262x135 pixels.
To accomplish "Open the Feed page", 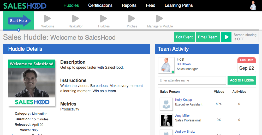I will pos(150,5).
